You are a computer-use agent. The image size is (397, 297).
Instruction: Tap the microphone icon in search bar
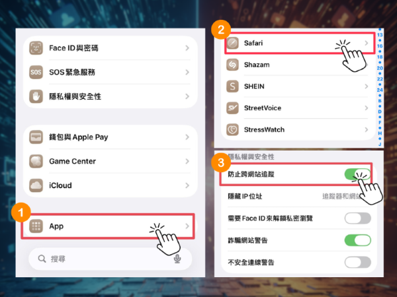177,259
